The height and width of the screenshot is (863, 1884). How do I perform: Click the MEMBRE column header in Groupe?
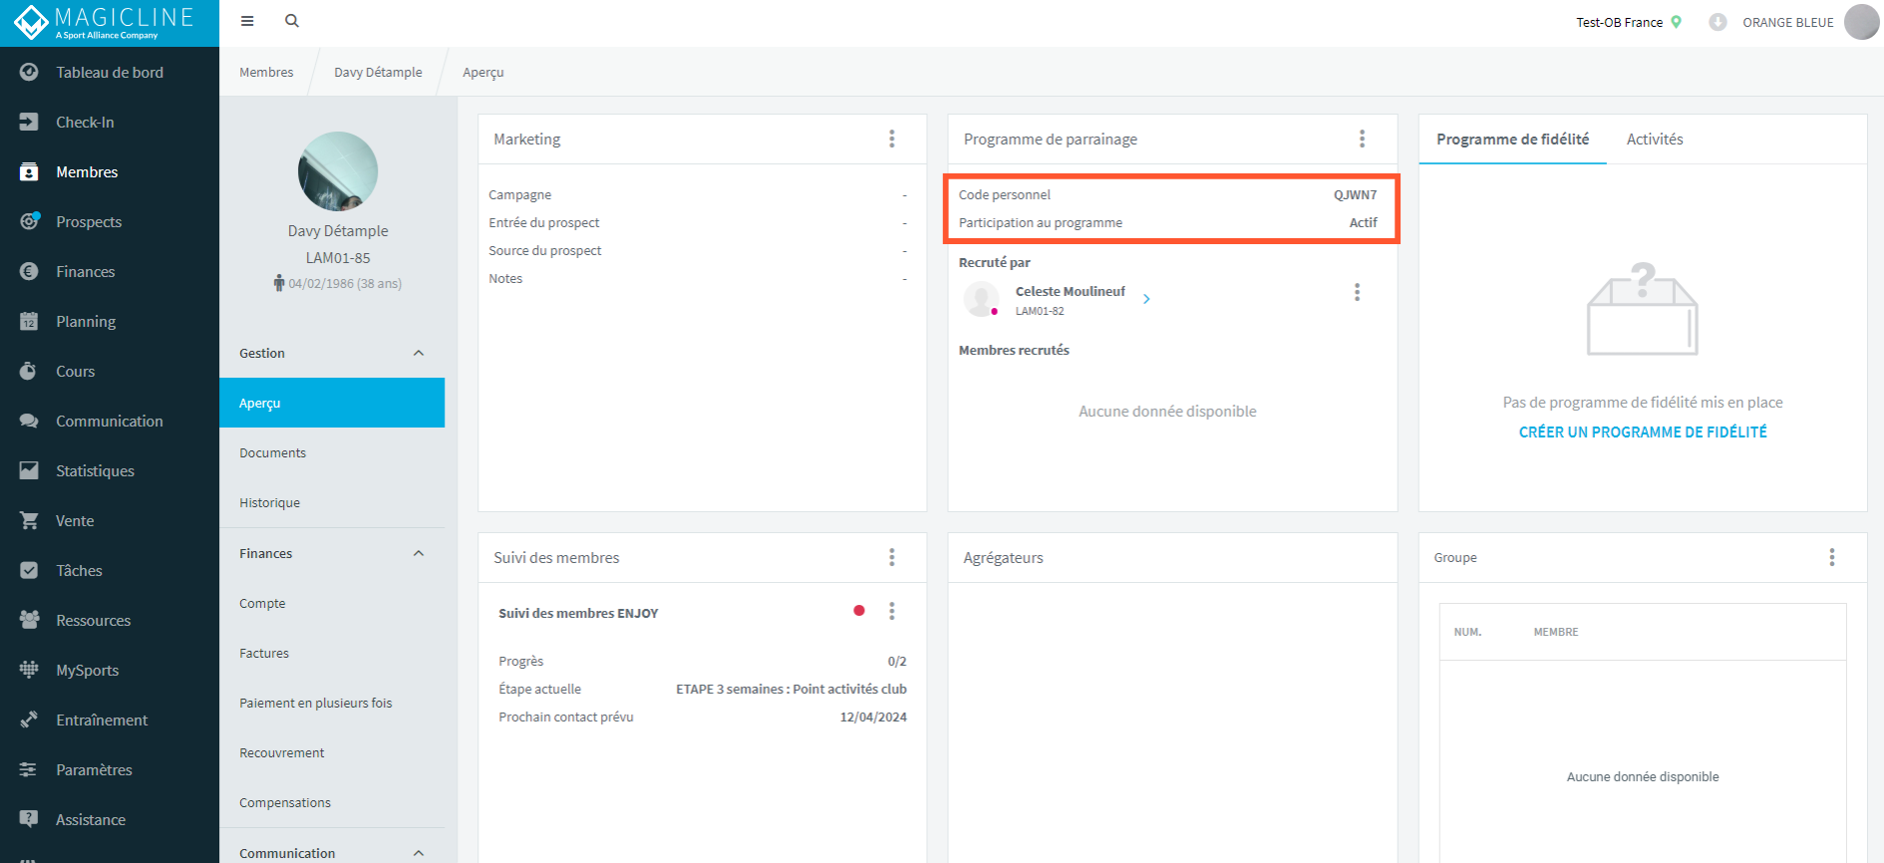click(1556, 632)
